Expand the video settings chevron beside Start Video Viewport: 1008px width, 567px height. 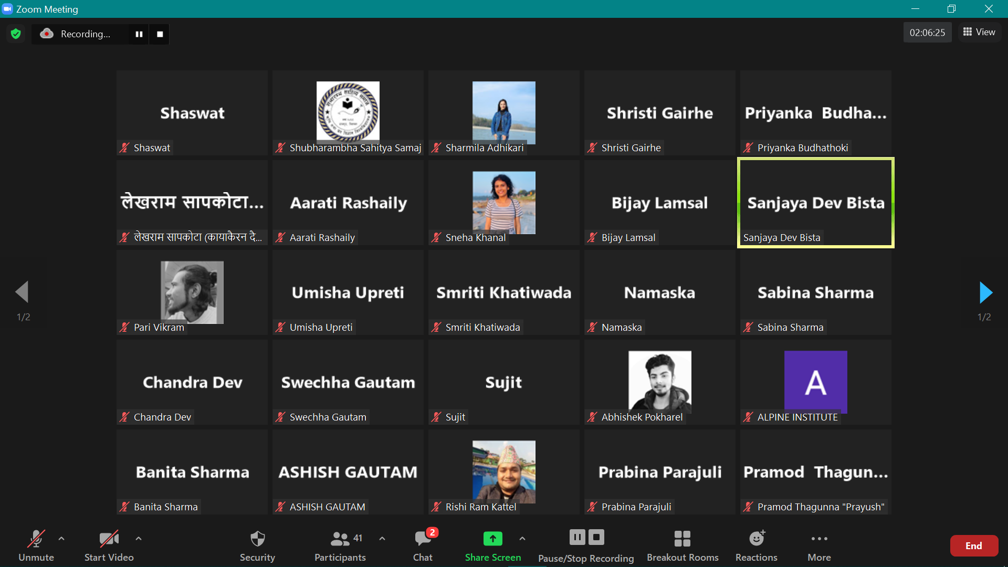(138, 539)
